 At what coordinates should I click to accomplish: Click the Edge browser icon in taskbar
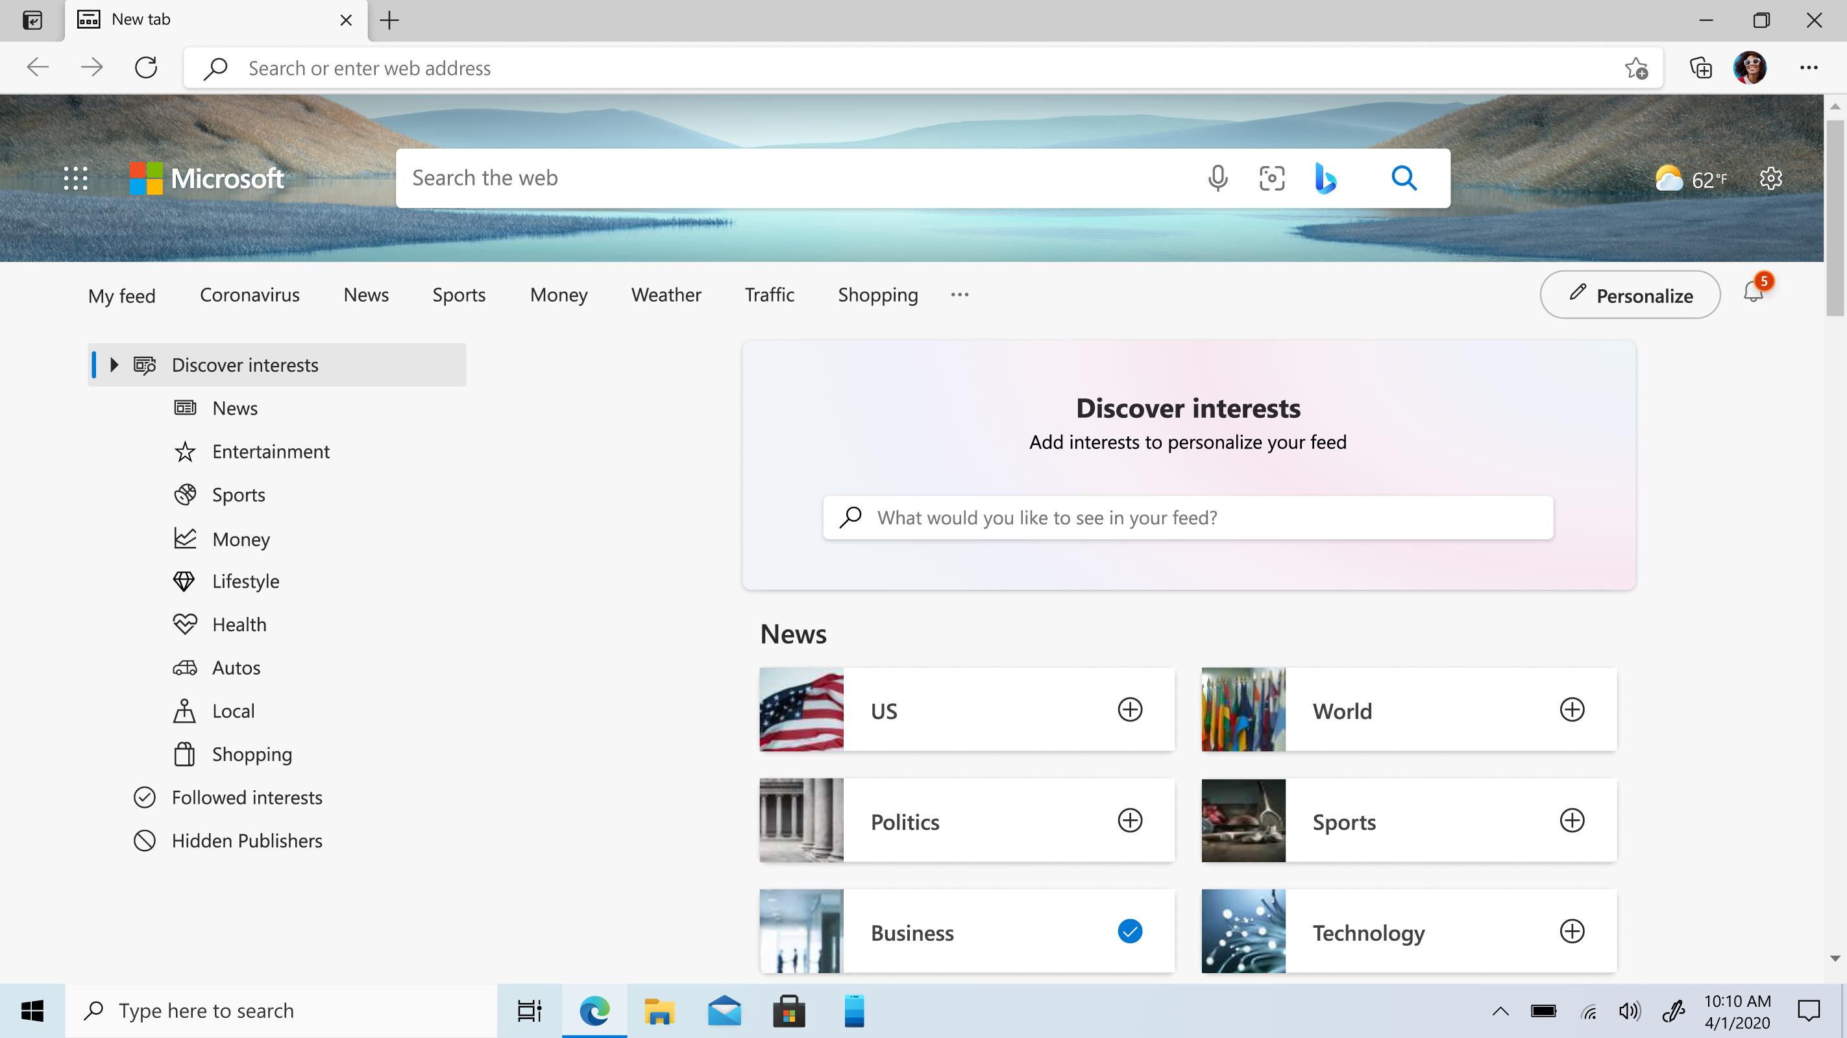pos(594,1010)
